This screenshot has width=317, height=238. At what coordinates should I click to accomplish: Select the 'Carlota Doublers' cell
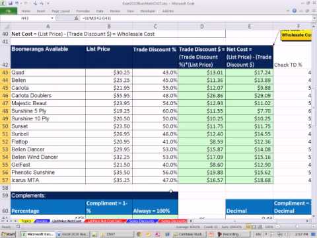(48, 96)
